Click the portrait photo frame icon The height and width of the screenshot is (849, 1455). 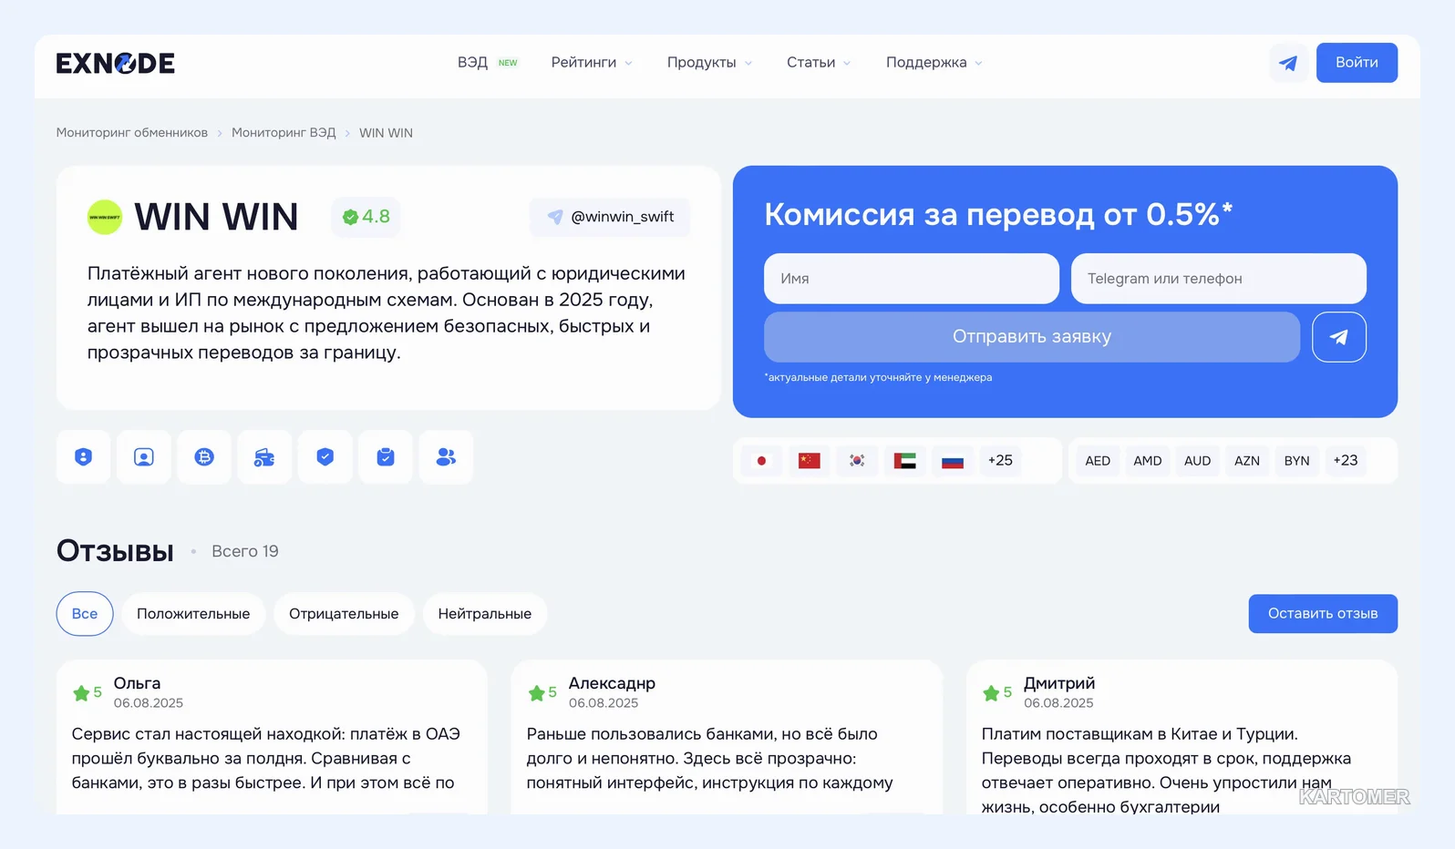coord(144,457)
